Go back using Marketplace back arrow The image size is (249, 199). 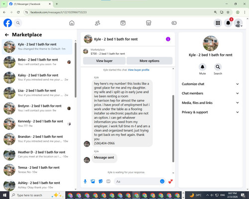click(x=7, y=35)
